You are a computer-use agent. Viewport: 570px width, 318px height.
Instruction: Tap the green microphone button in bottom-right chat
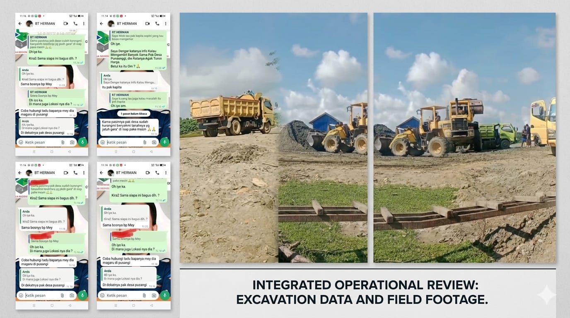click(x=164, y=295)
